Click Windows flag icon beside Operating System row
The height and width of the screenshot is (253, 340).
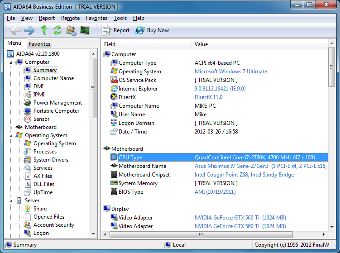(x=114, y=72)
